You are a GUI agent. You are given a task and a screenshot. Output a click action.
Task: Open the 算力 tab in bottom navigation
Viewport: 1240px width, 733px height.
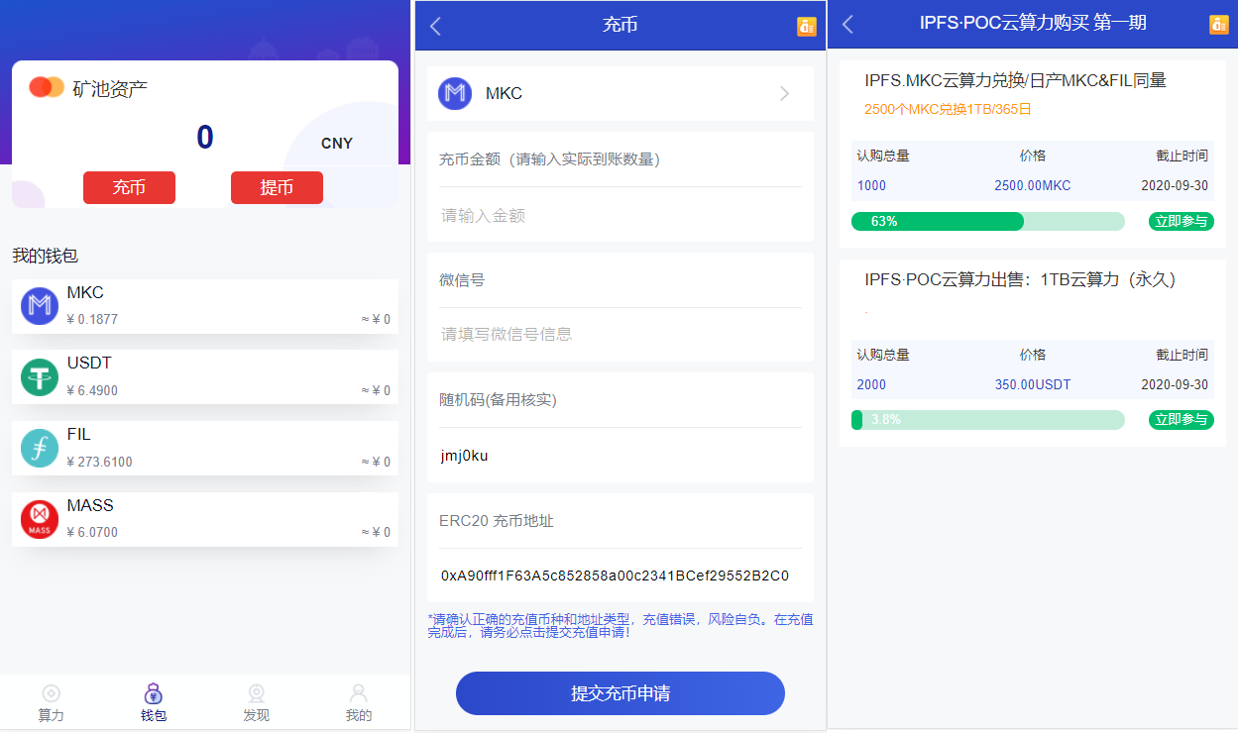[x=52, y=703]
